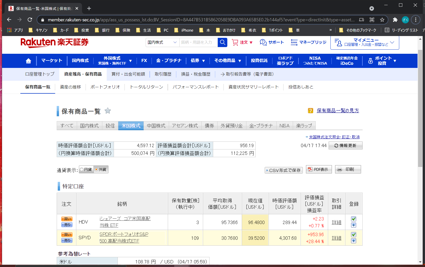Open the 投資 bookmark folder
425x267 pixels.
[81, 30]
